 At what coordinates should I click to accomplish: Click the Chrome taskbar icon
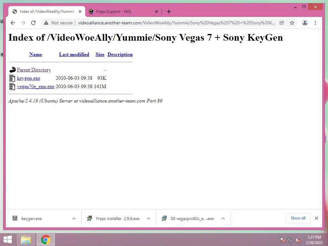point(46,240)
